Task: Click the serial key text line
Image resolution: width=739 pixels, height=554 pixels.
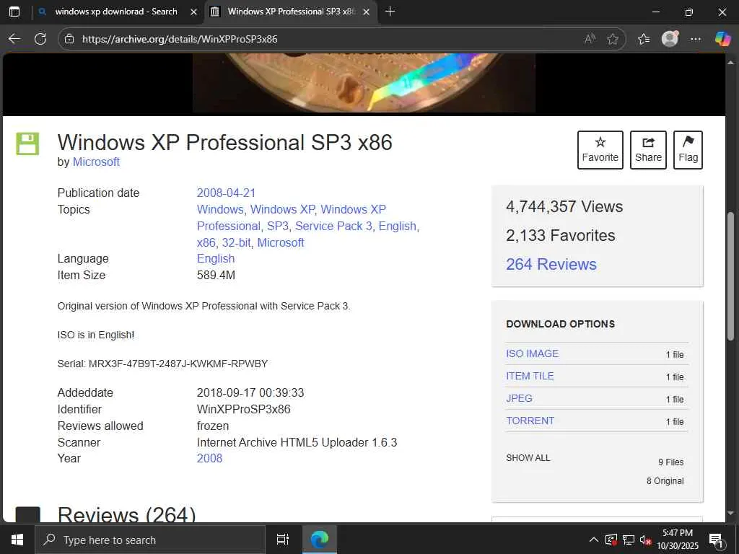Action: click(162, 364)
